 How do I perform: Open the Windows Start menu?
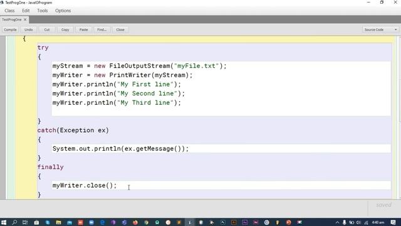pos(4,222)
